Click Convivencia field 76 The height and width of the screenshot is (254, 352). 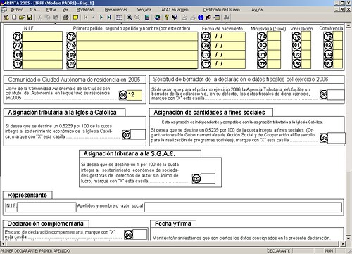point(338,37)
